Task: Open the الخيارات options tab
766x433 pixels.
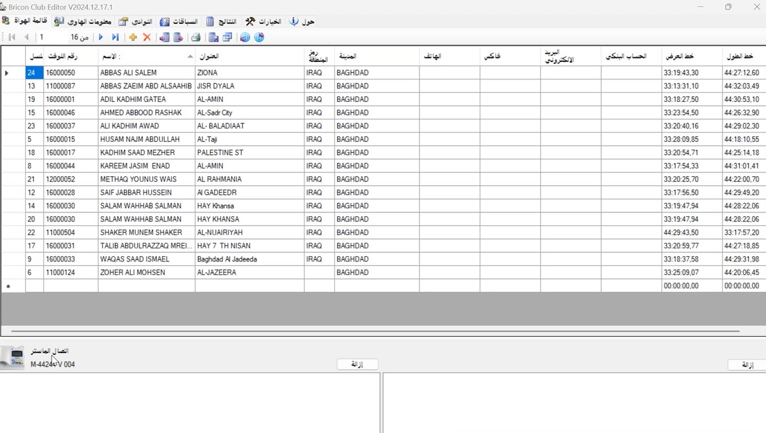Action: [263, 21]
